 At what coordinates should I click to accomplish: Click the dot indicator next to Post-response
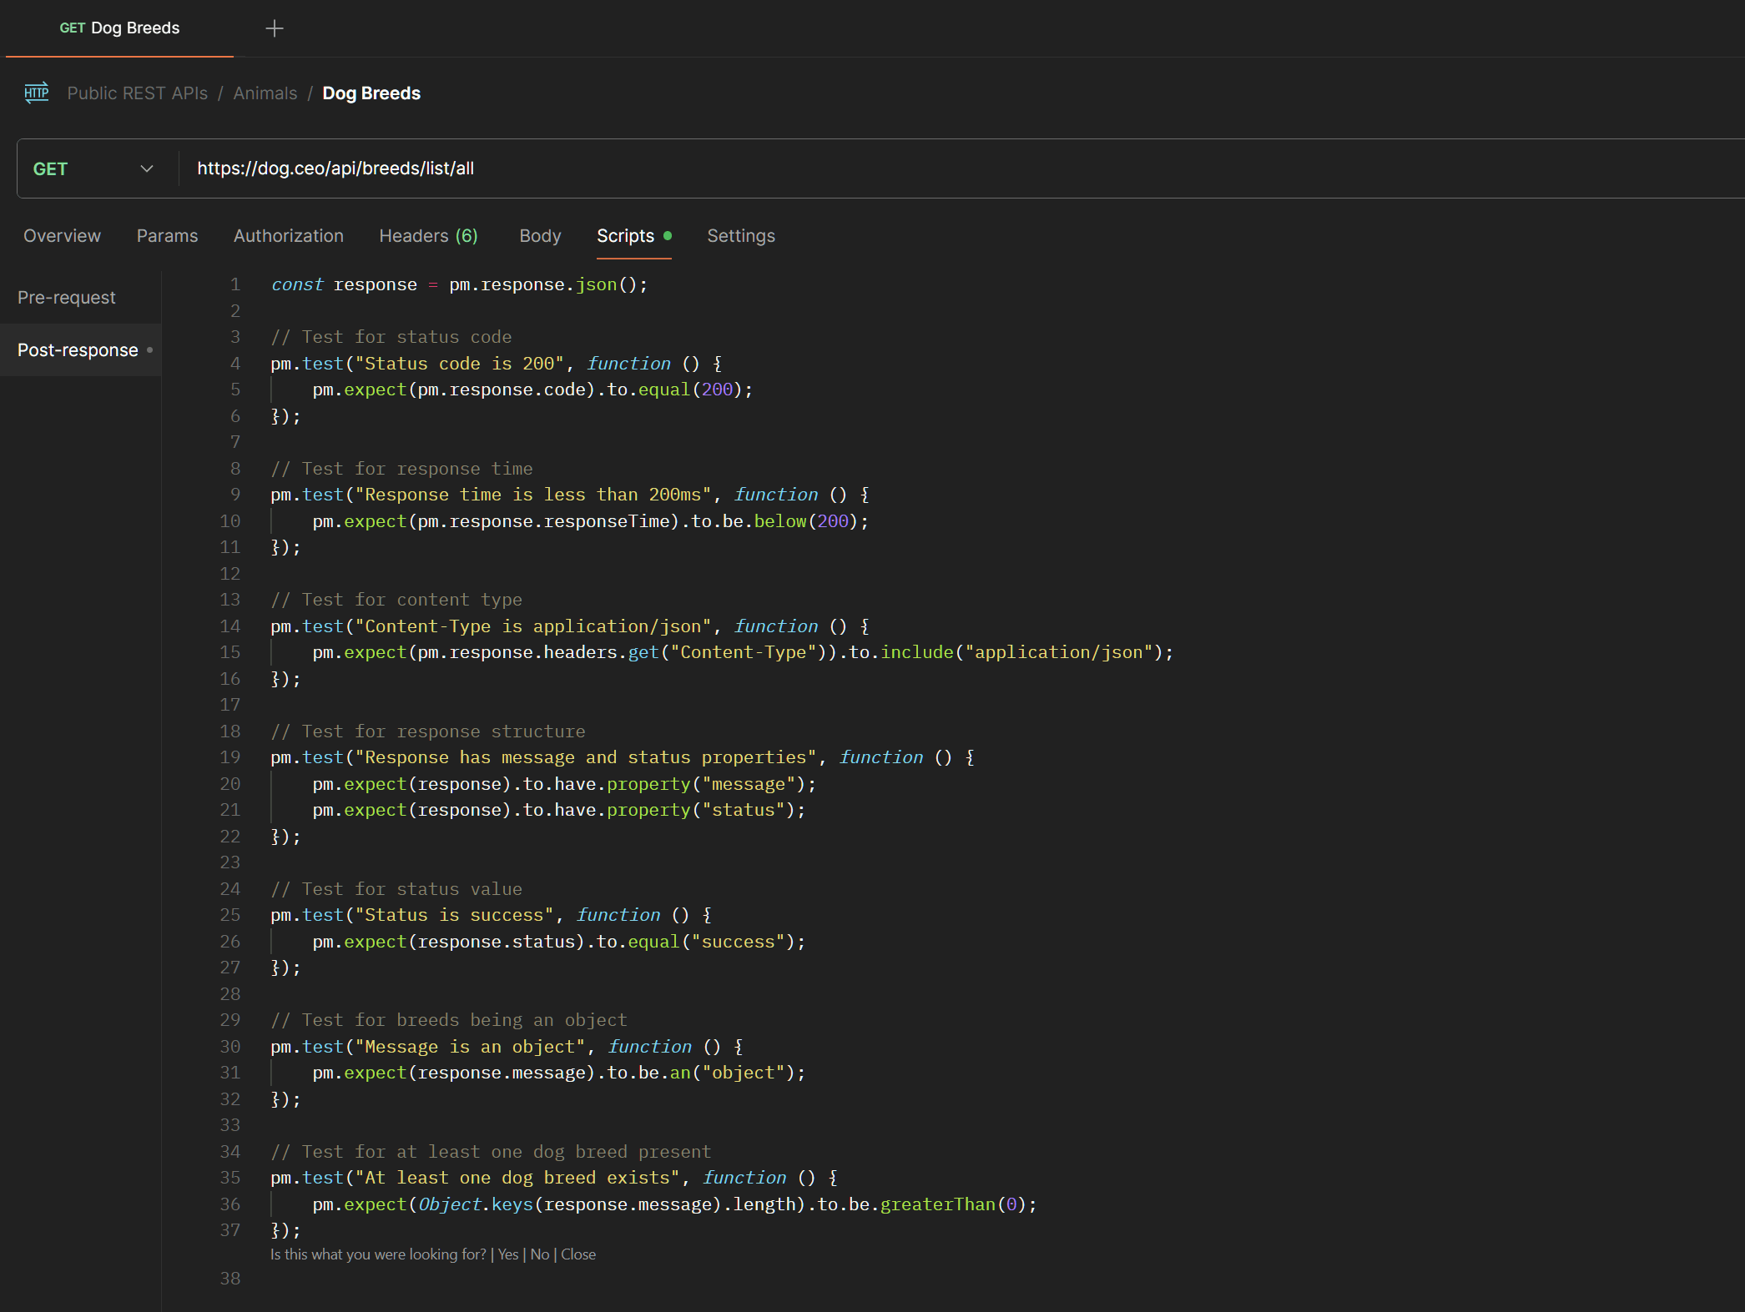150,349
